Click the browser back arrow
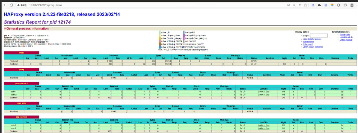Screen dimensions: 358x133 pyautogui.click(x=5, y=5)
